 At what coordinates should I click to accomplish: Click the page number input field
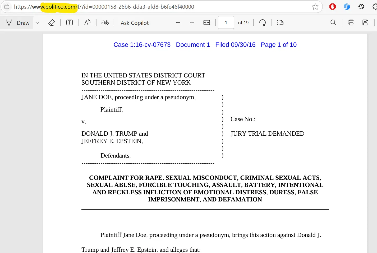(226, 23)
